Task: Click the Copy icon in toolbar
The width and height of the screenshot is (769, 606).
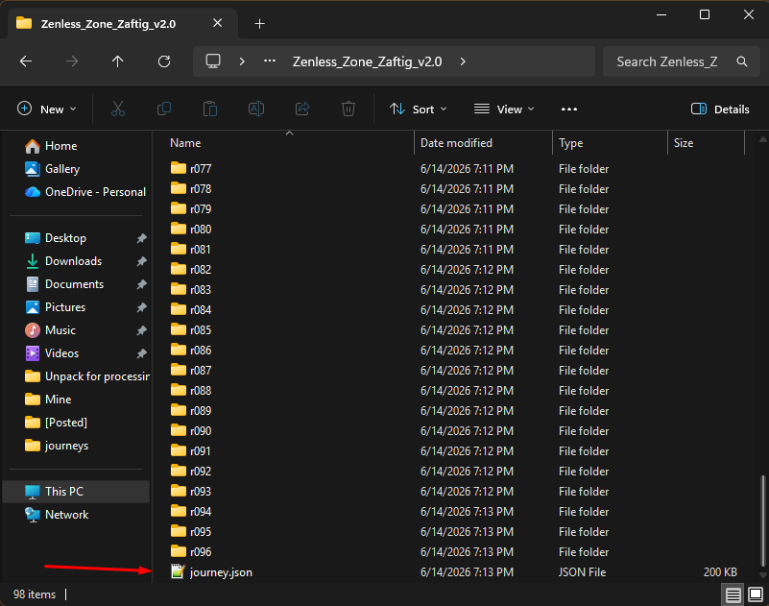Action: [164, 109]
